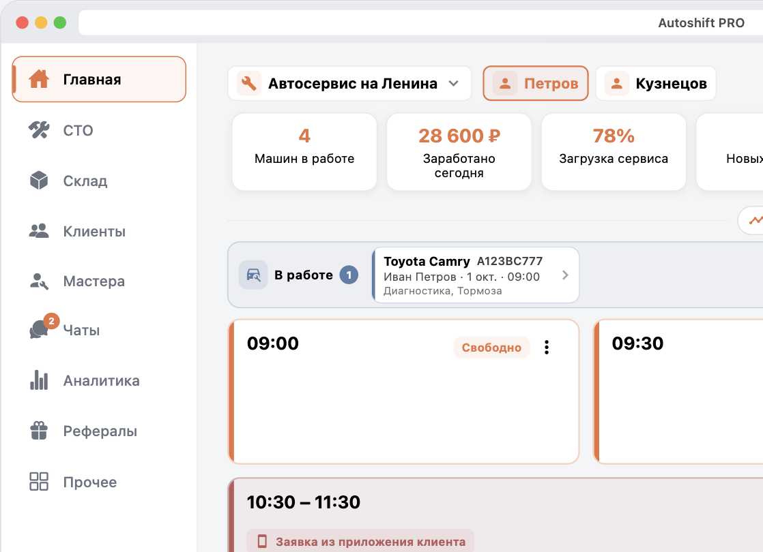This screenshot has width=763, height=552.
Task: Click the house icon next to Главная
Action: 39,79
